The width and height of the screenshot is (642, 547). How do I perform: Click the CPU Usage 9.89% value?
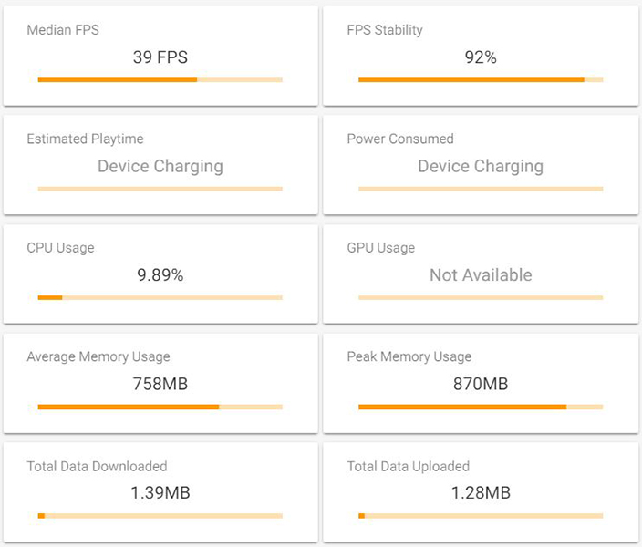tap(160, 274)
